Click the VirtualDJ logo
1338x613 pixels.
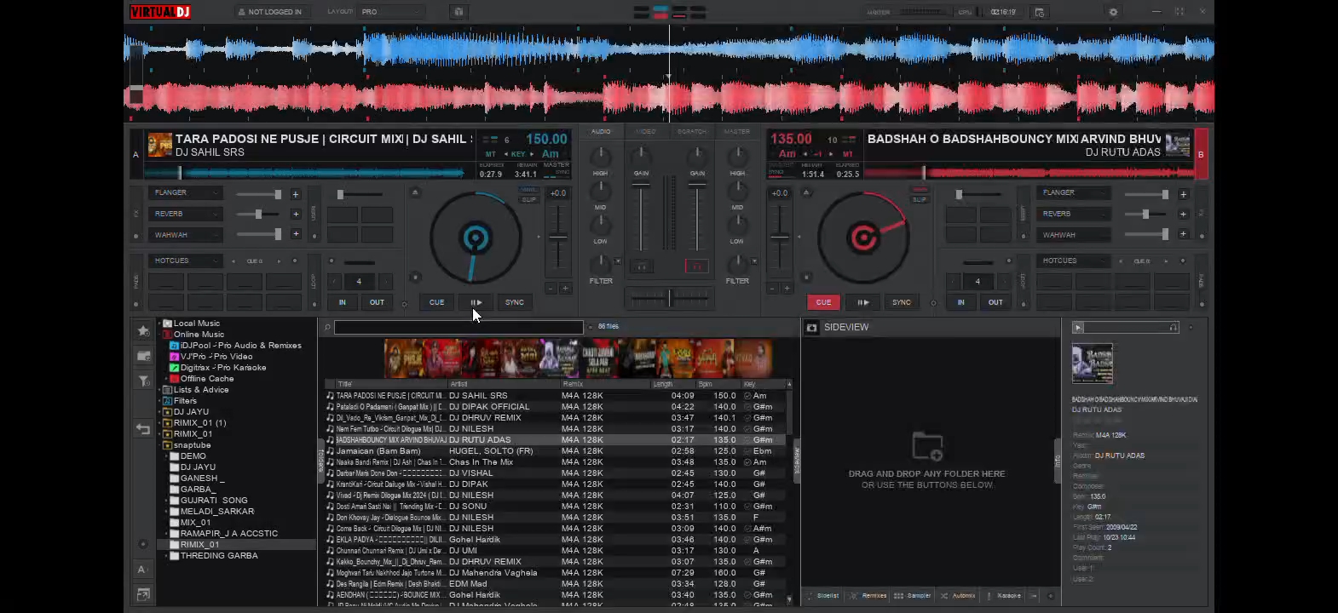(x=159, y=12)
